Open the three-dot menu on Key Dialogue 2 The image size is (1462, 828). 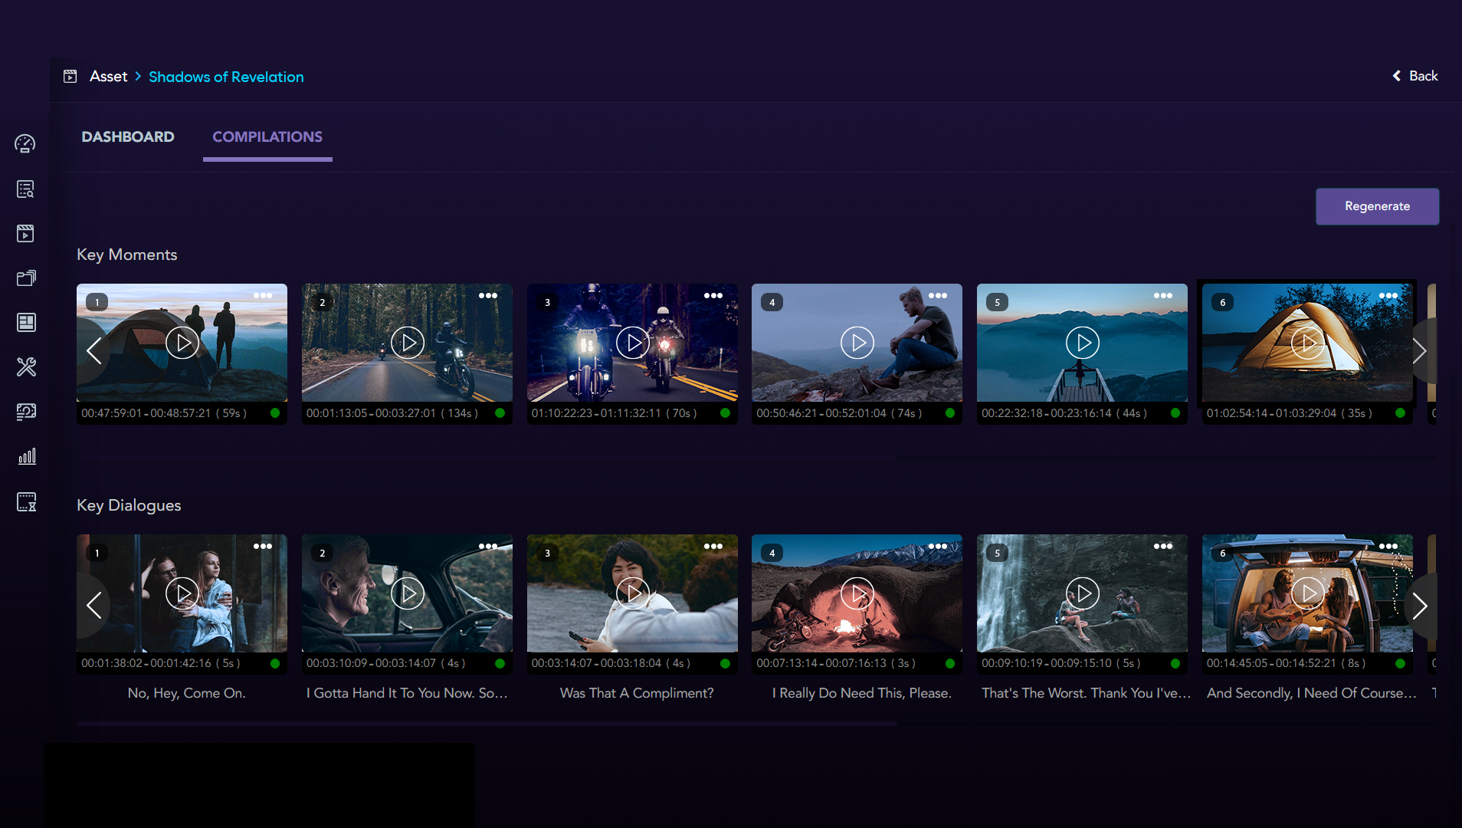click(x=488, y=547)
